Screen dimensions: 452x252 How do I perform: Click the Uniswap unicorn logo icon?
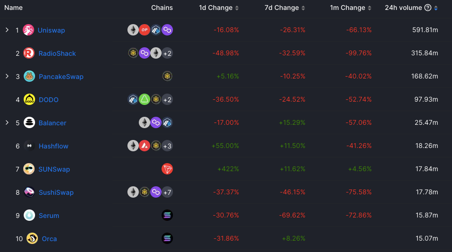click(28, 30)
